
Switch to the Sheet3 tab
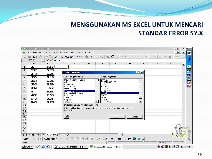[63, 135]
